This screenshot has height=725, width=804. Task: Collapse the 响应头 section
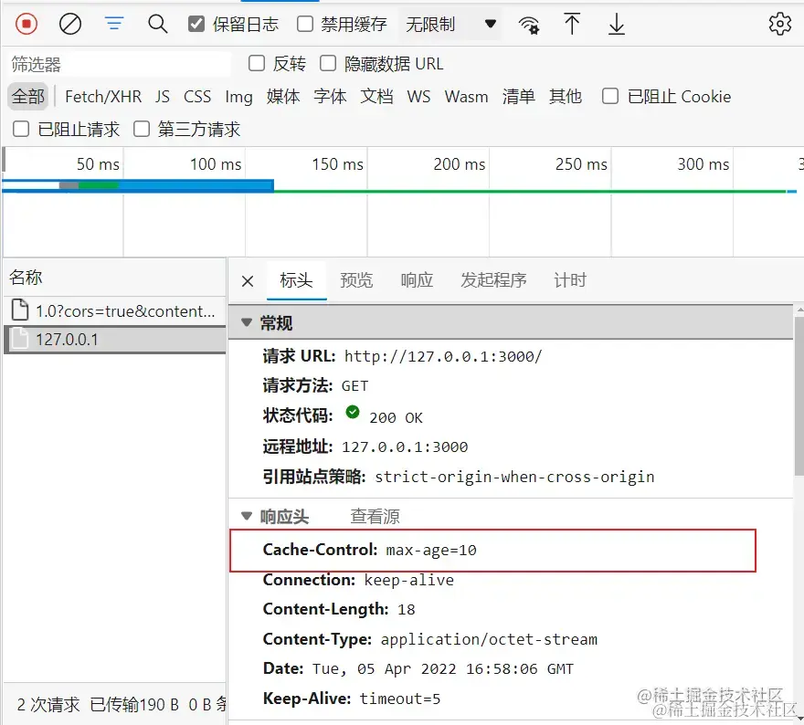click(247, 516)
